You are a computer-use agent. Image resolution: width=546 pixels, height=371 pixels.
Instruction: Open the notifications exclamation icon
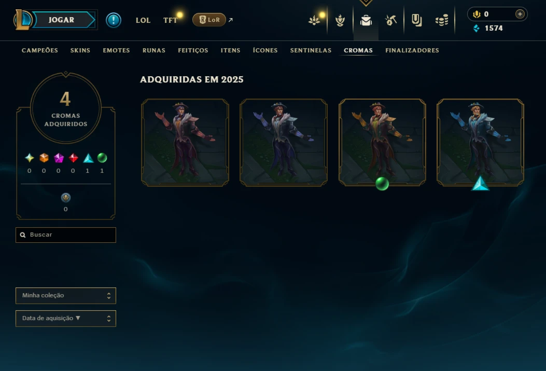point(114,20)
